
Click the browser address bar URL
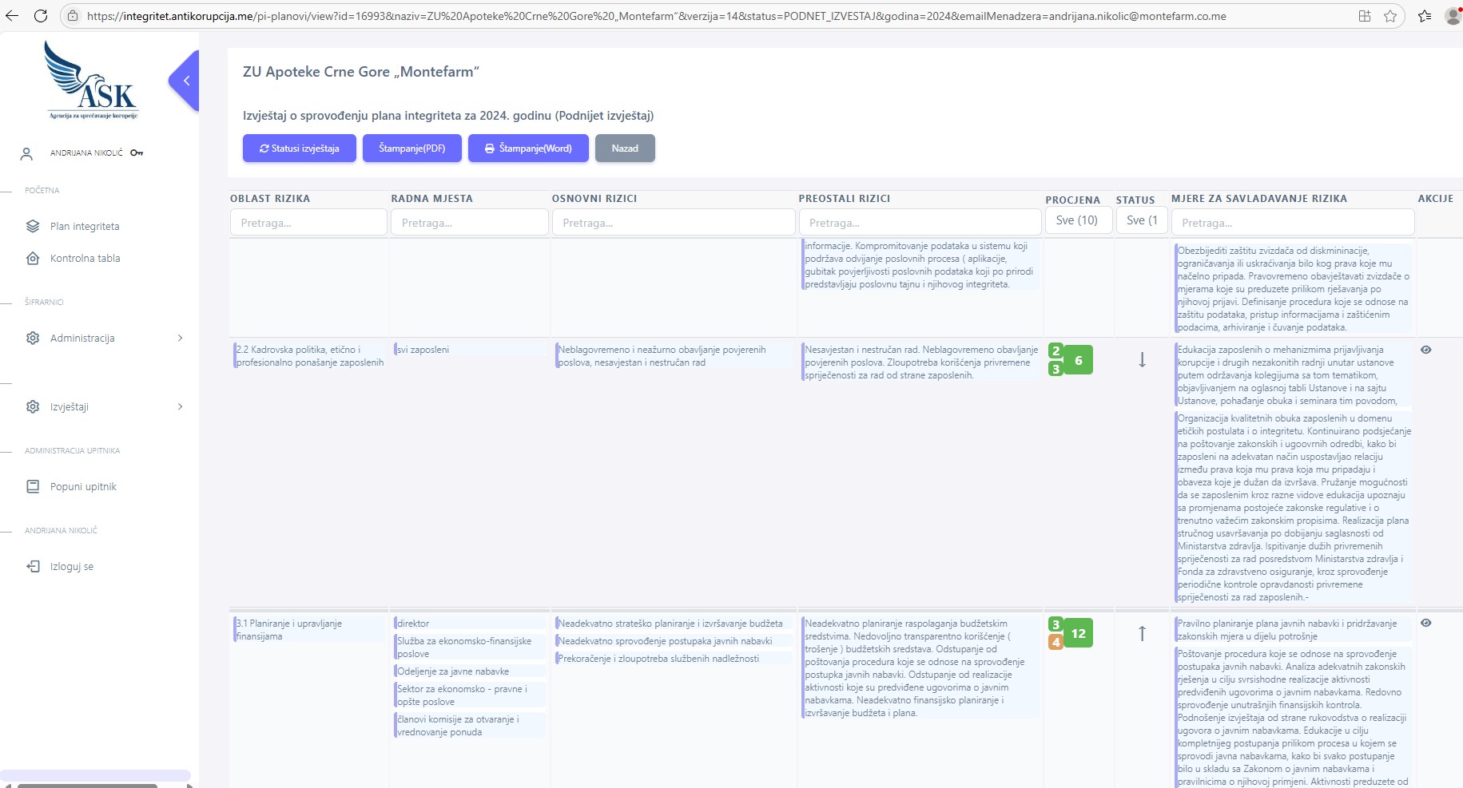coord(656,16)
